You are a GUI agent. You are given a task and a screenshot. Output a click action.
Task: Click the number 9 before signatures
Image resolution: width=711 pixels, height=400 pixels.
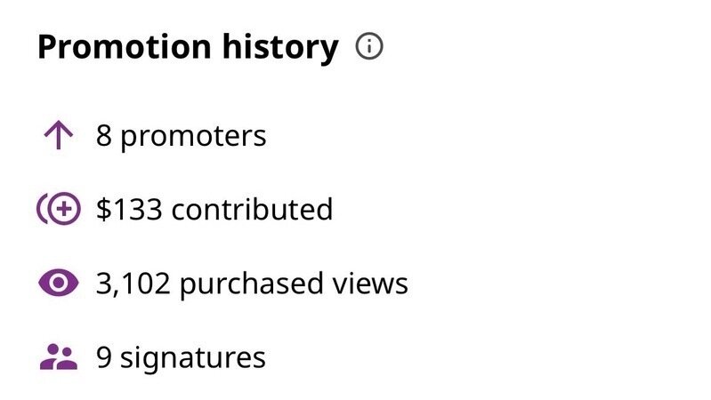pyautogui.click(x=104, y=357)
